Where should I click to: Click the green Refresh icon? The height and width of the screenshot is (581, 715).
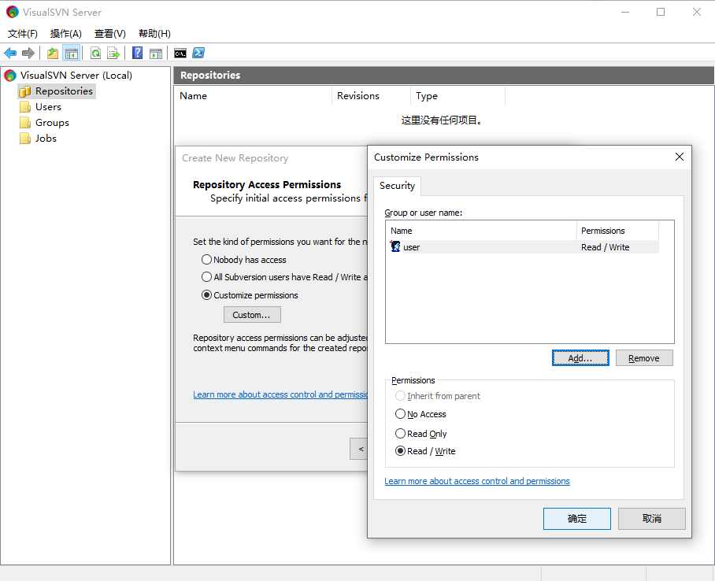click(x=96, y=53)
